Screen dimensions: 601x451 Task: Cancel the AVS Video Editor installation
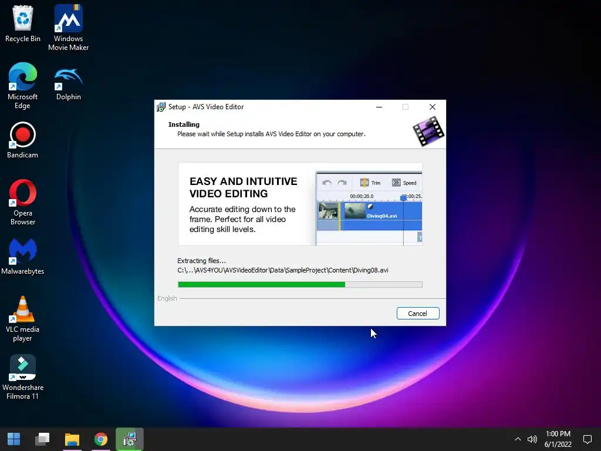[x=418, y=314]
